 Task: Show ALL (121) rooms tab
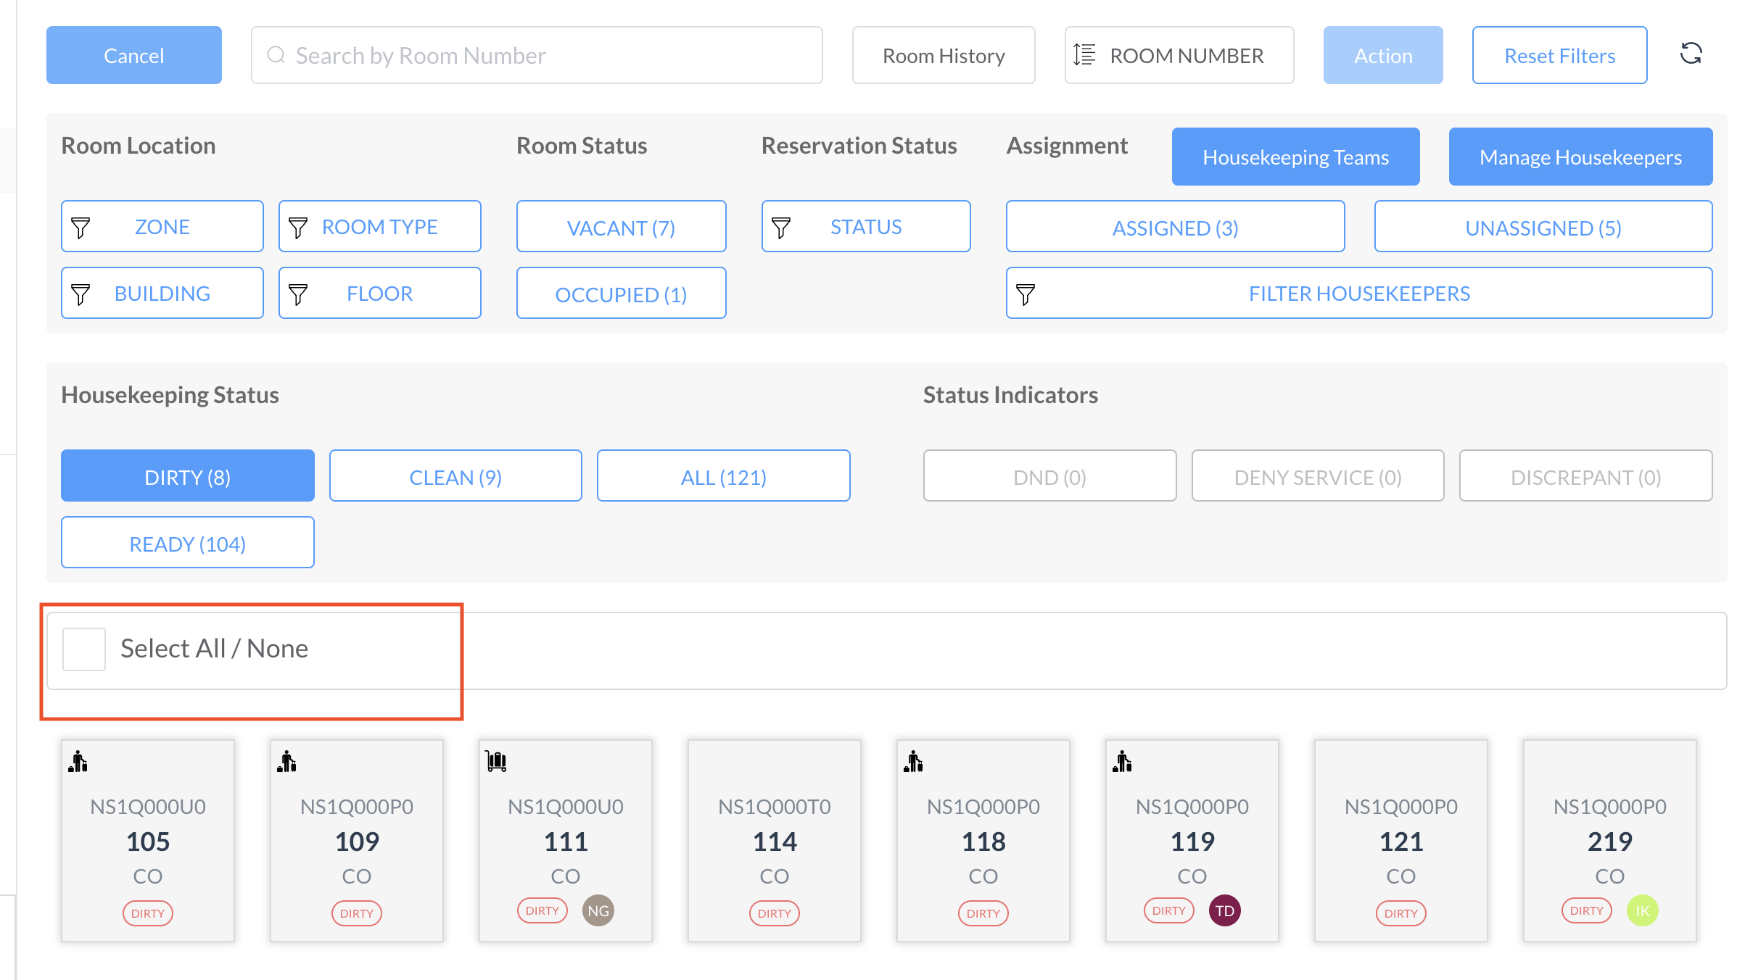(x=723, y=476)
